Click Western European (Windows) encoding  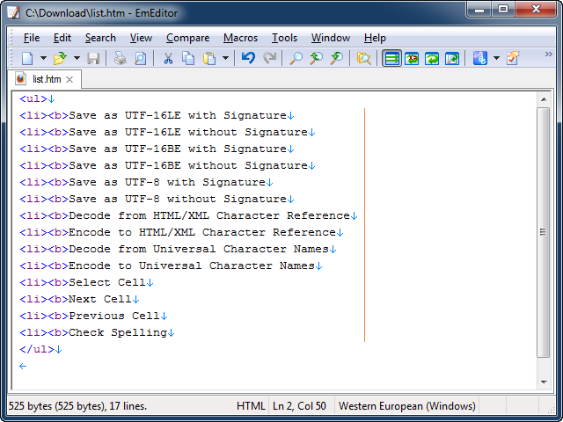click(406, 406)
